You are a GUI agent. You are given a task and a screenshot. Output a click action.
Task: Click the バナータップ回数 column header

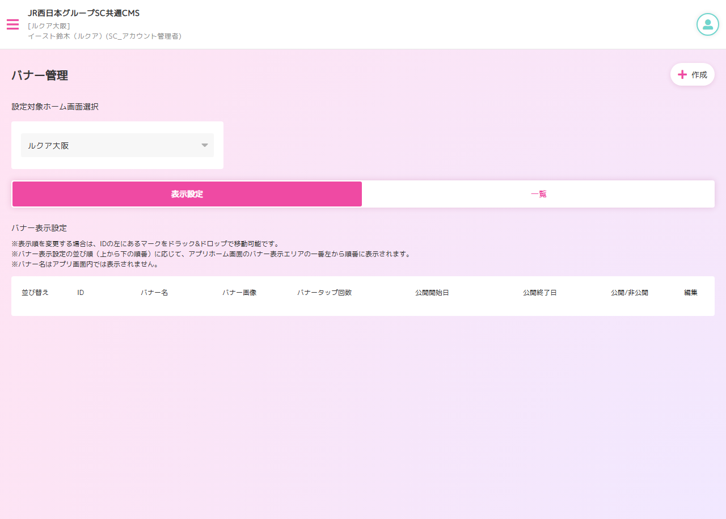pos(324,293)
